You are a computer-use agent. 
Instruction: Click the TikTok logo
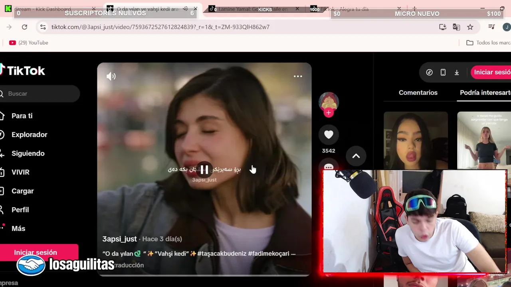click(22, 71)
